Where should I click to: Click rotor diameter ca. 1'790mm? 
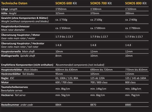[133, 28]
